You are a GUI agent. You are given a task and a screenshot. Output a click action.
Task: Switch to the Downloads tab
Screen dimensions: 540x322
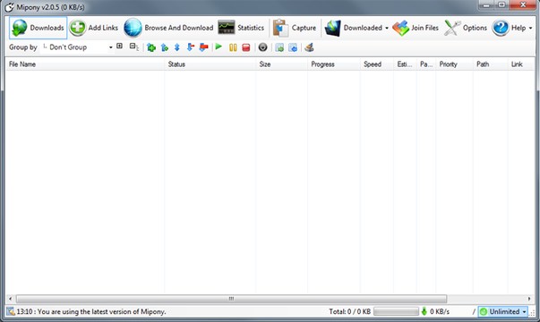pos(38,28)
